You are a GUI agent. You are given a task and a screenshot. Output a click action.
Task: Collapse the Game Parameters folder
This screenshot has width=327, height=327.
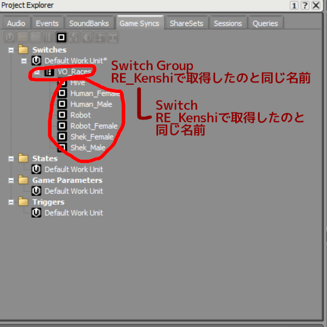(x=11, y=180)
